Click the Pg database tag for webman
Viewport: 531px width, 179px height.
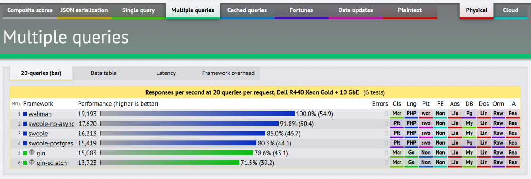click(x=469, y=114)
